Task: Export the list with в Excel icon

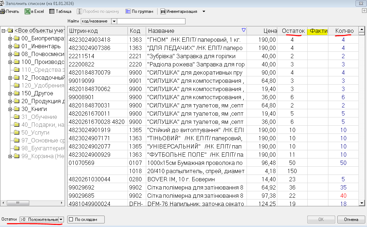Action: pos(28,11)
